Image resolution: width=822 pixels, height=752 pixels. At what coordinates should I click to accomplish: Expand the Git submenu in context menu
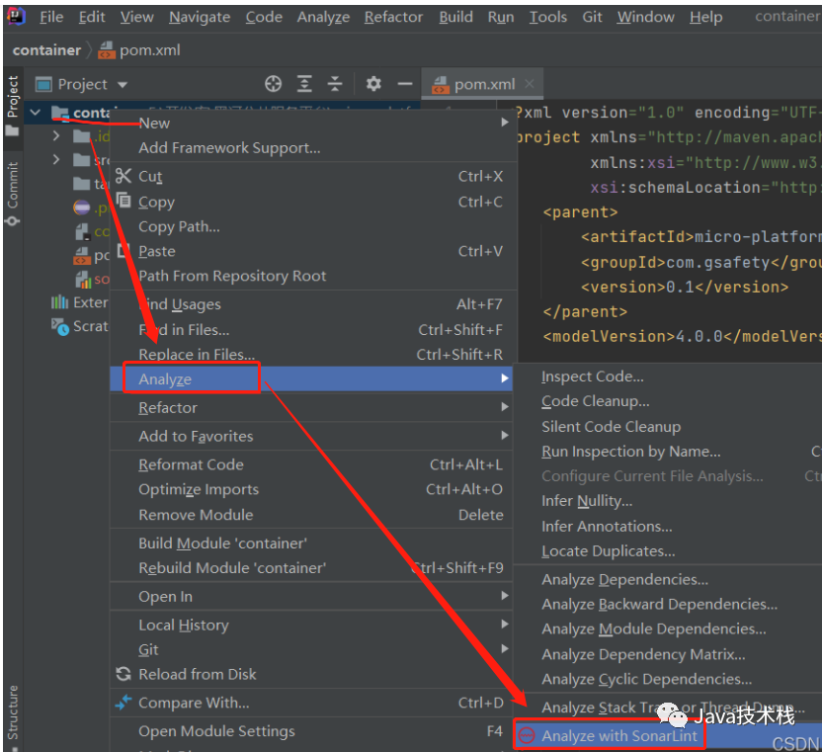coord(310,649)
